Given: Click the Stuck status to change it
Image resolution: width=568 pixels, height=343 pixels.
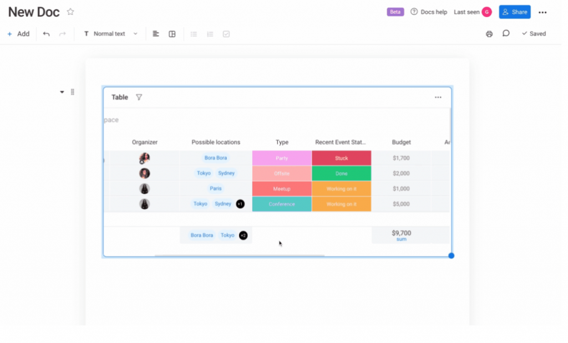Looking at the screenshot, I should pyautogui.click(x=342, y=157).
